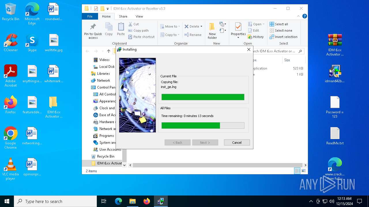Viewport: 369px width, 207px height.
Task: Click Pin to Quick access icon
Action: pyautogui.click(x=93, y=31)
